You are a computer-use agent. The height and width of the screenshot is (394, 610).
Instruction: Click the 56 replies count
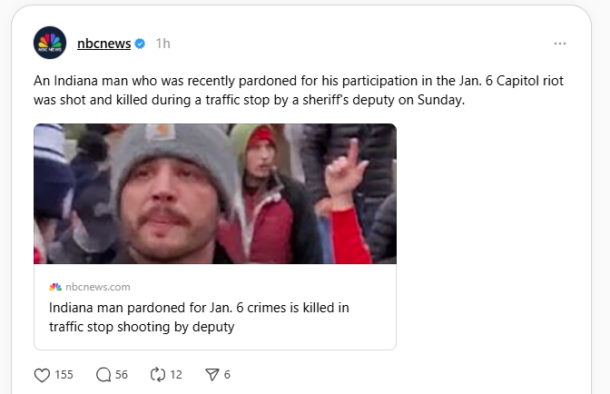coord(122,374)
